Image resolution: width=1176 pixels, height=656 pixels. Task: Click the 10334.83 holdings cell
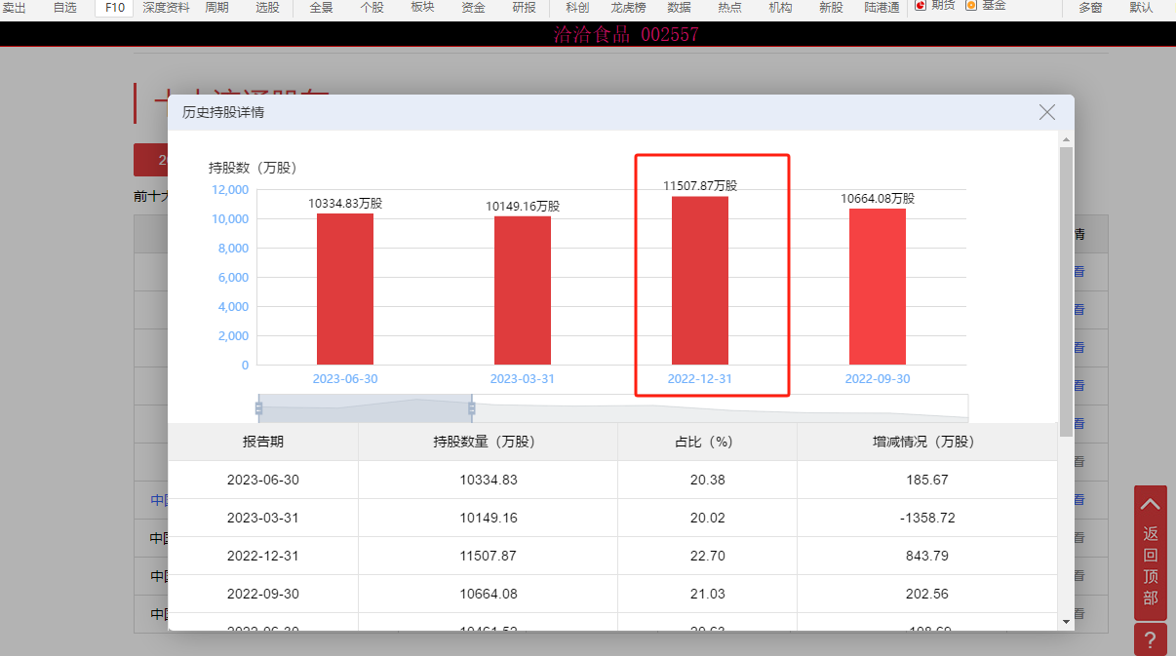click(489, 480)
